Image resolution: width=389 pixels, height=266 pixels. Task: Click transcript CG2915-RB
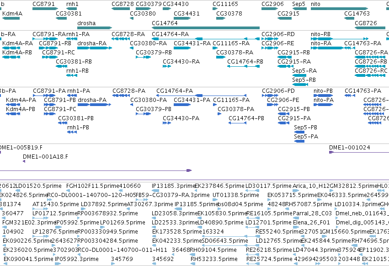click(x=285, y=57)
